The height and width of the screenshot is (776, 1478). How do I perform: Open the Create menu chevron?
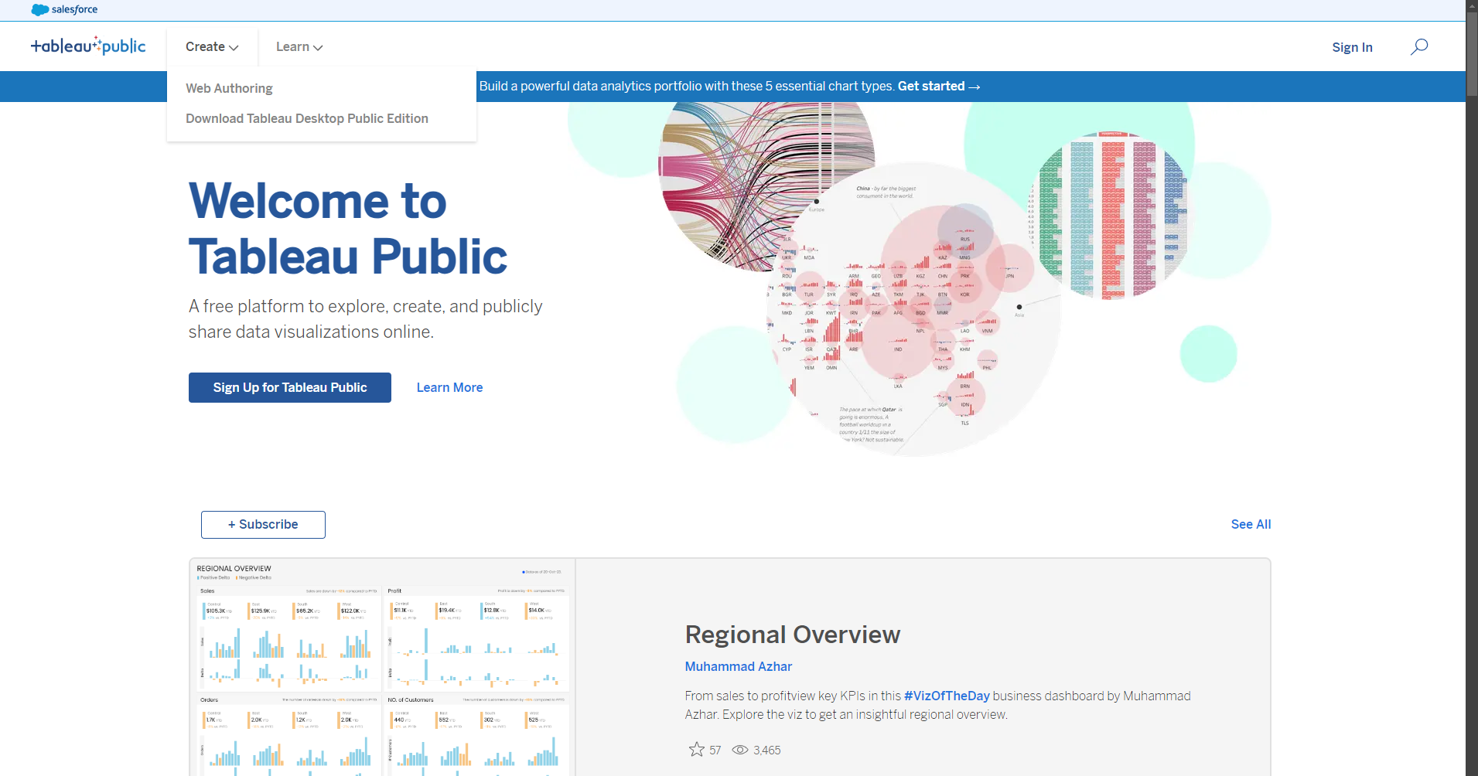coord(235,47)
